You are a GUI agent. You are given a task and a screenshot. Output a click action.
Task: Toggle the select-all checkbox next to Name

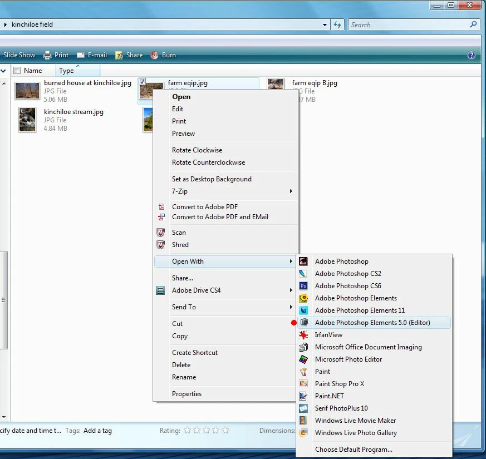coord(17,71)
